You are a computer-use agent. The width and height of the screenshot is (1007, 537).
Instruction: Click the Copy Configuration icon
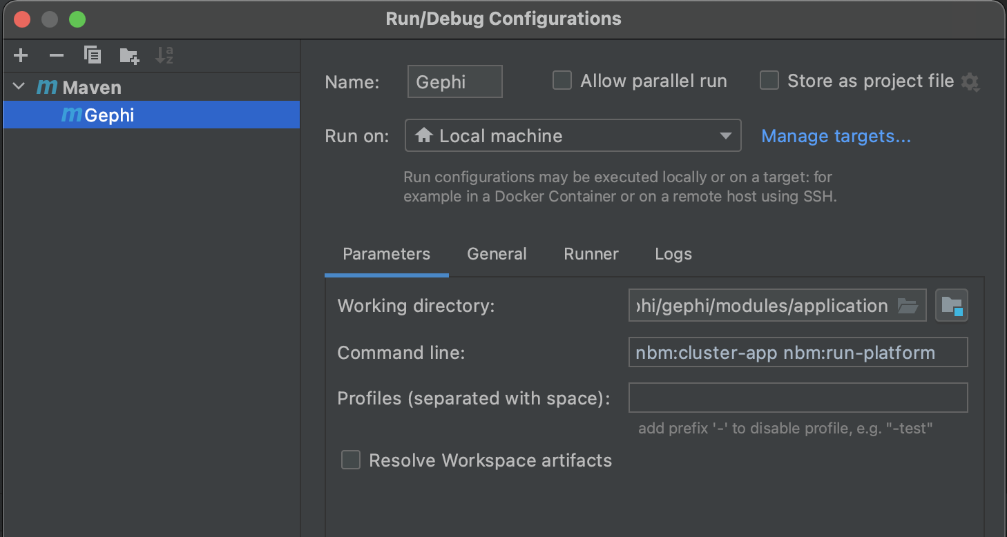pos(93,55)
